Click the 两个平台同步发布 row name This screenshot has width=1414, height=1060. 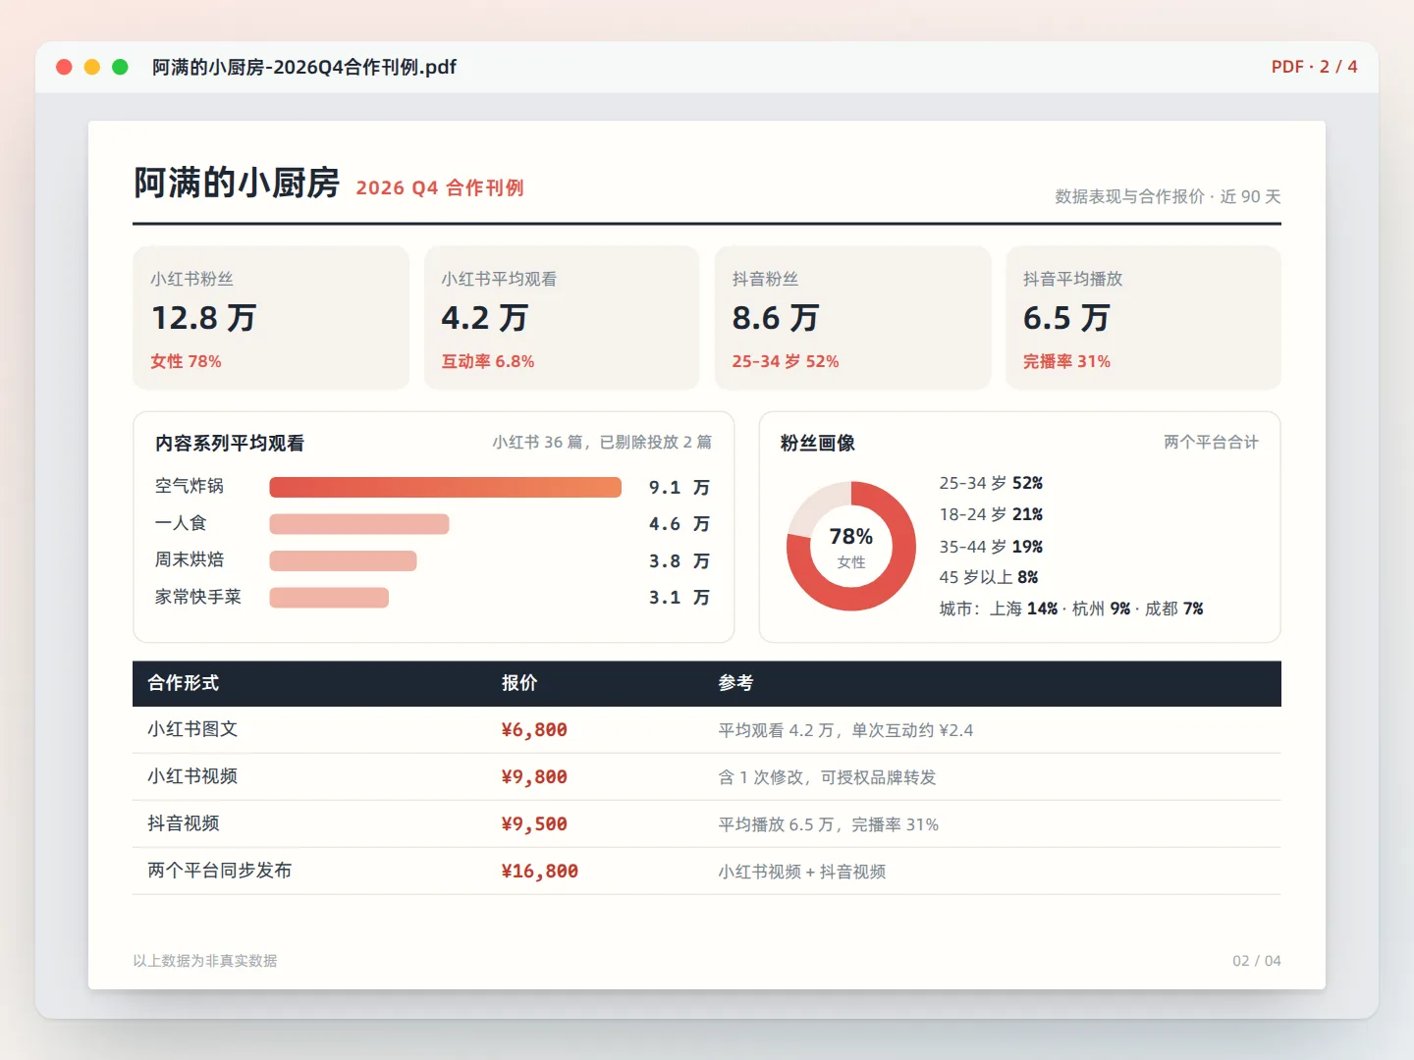(220, 871)
